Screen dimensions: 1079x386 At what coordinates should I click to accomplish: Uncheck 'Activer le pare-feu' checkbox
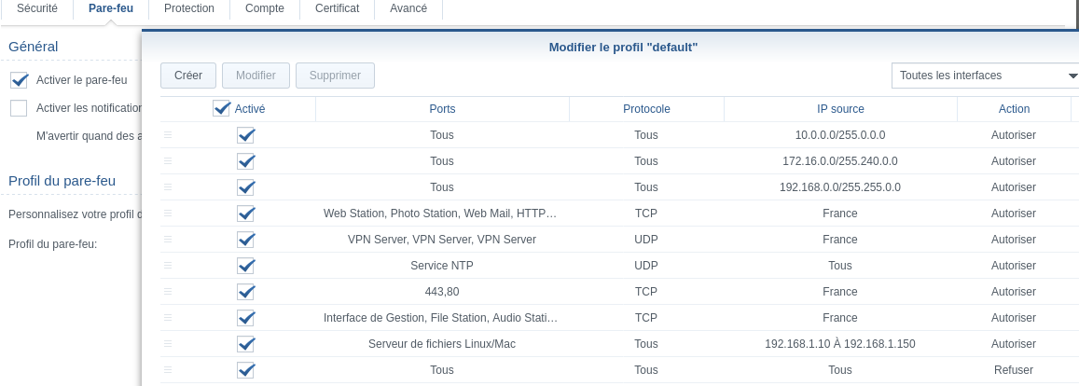point(20,80)
